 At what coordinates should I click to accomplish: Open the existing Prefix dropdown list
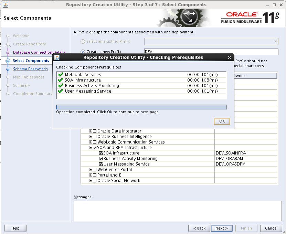point(276,42)
